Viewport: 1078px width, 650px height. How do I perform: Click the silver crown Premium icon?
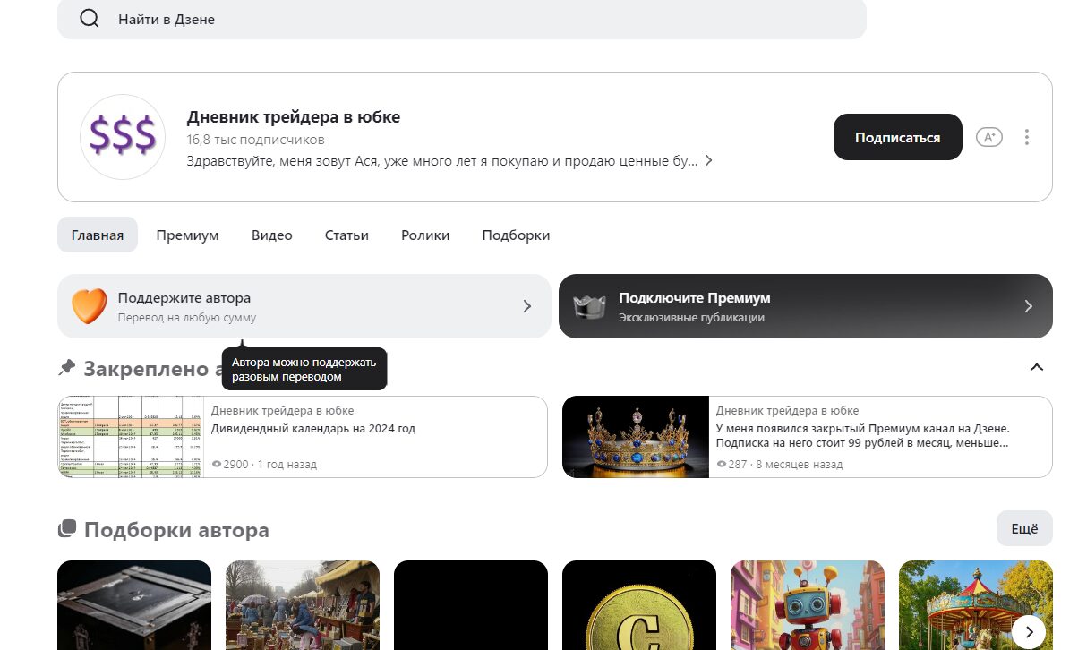pos(590,306)
